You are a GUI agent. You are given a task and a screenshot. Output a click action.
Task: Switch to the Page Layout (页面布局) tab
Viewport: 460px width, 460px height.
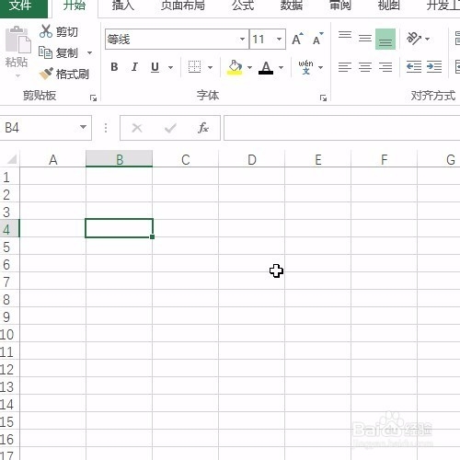[x=183, y=6]
